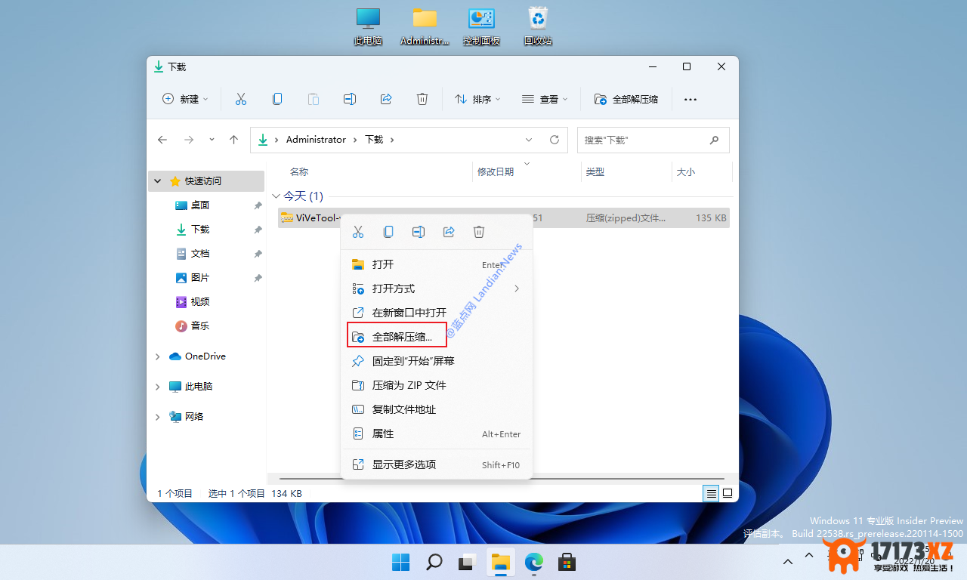Viewport: 967px width, 580px height.
Task: Expand the 此电脑 tree node in sidebar
Action: tap(158, 387)
